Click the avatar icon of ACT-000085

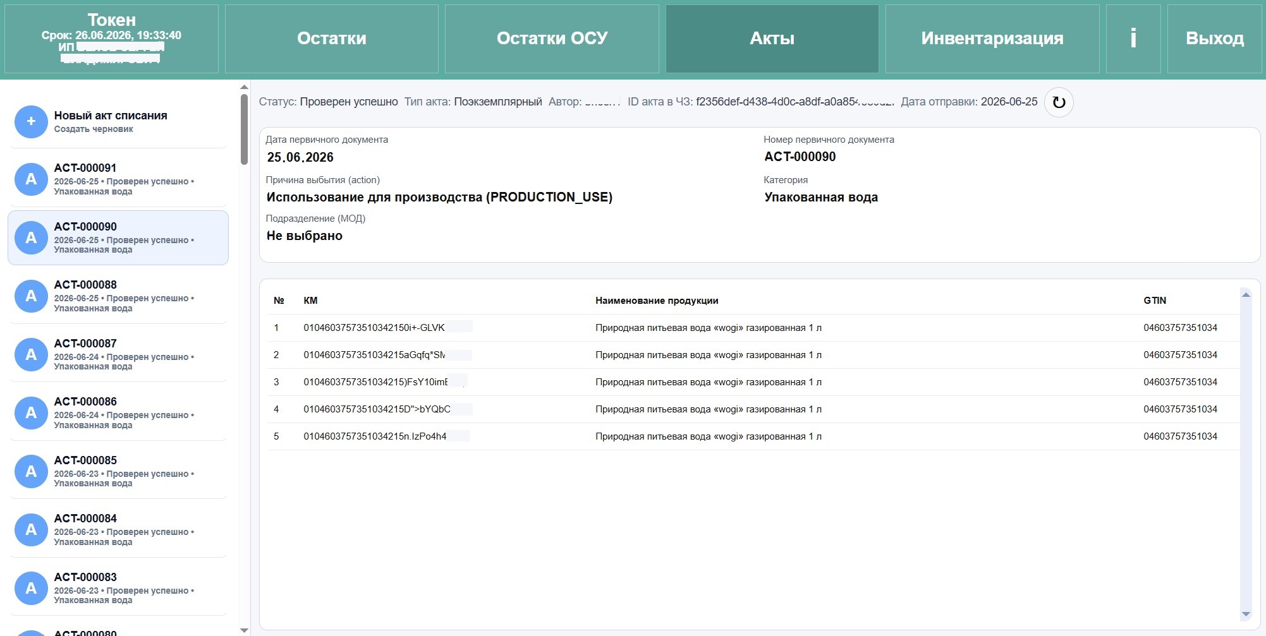pos(31,471)
